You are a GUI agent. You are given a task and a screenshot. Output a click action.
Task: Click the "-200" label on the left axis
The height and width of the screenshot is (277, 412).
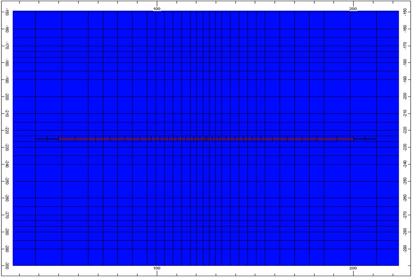[7, 97]
